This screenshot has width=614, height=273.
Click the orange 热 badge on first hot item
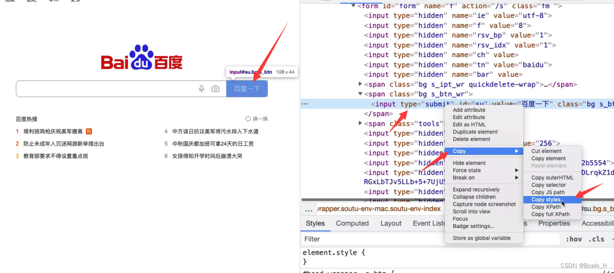(x=89, y=131)
